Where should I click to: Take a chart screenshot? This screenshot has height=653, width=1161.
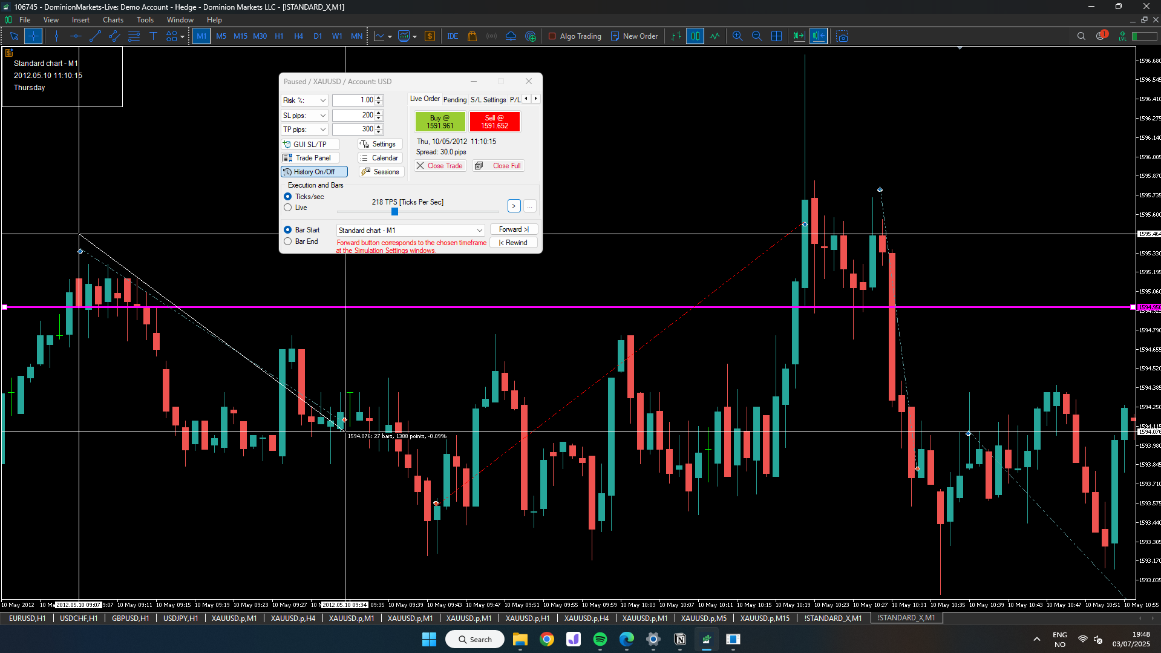click(x=842, y=36)
